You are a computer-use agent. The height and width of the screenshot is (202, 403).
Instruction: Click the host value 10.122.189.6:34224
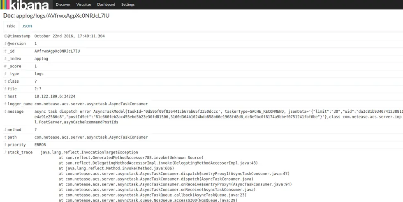(55, 96)
